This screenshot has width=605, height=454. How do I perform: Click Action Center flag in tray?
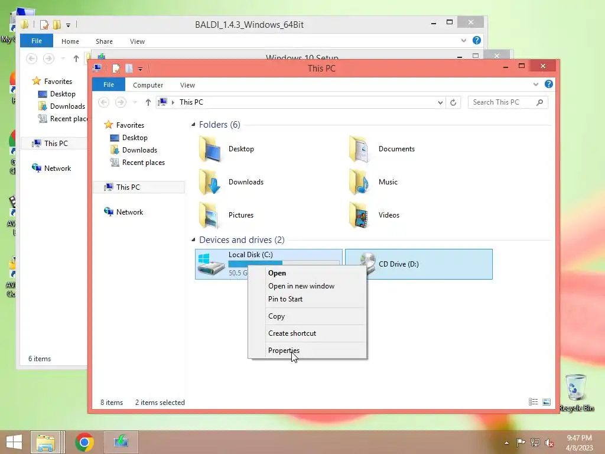coord(521,442)
